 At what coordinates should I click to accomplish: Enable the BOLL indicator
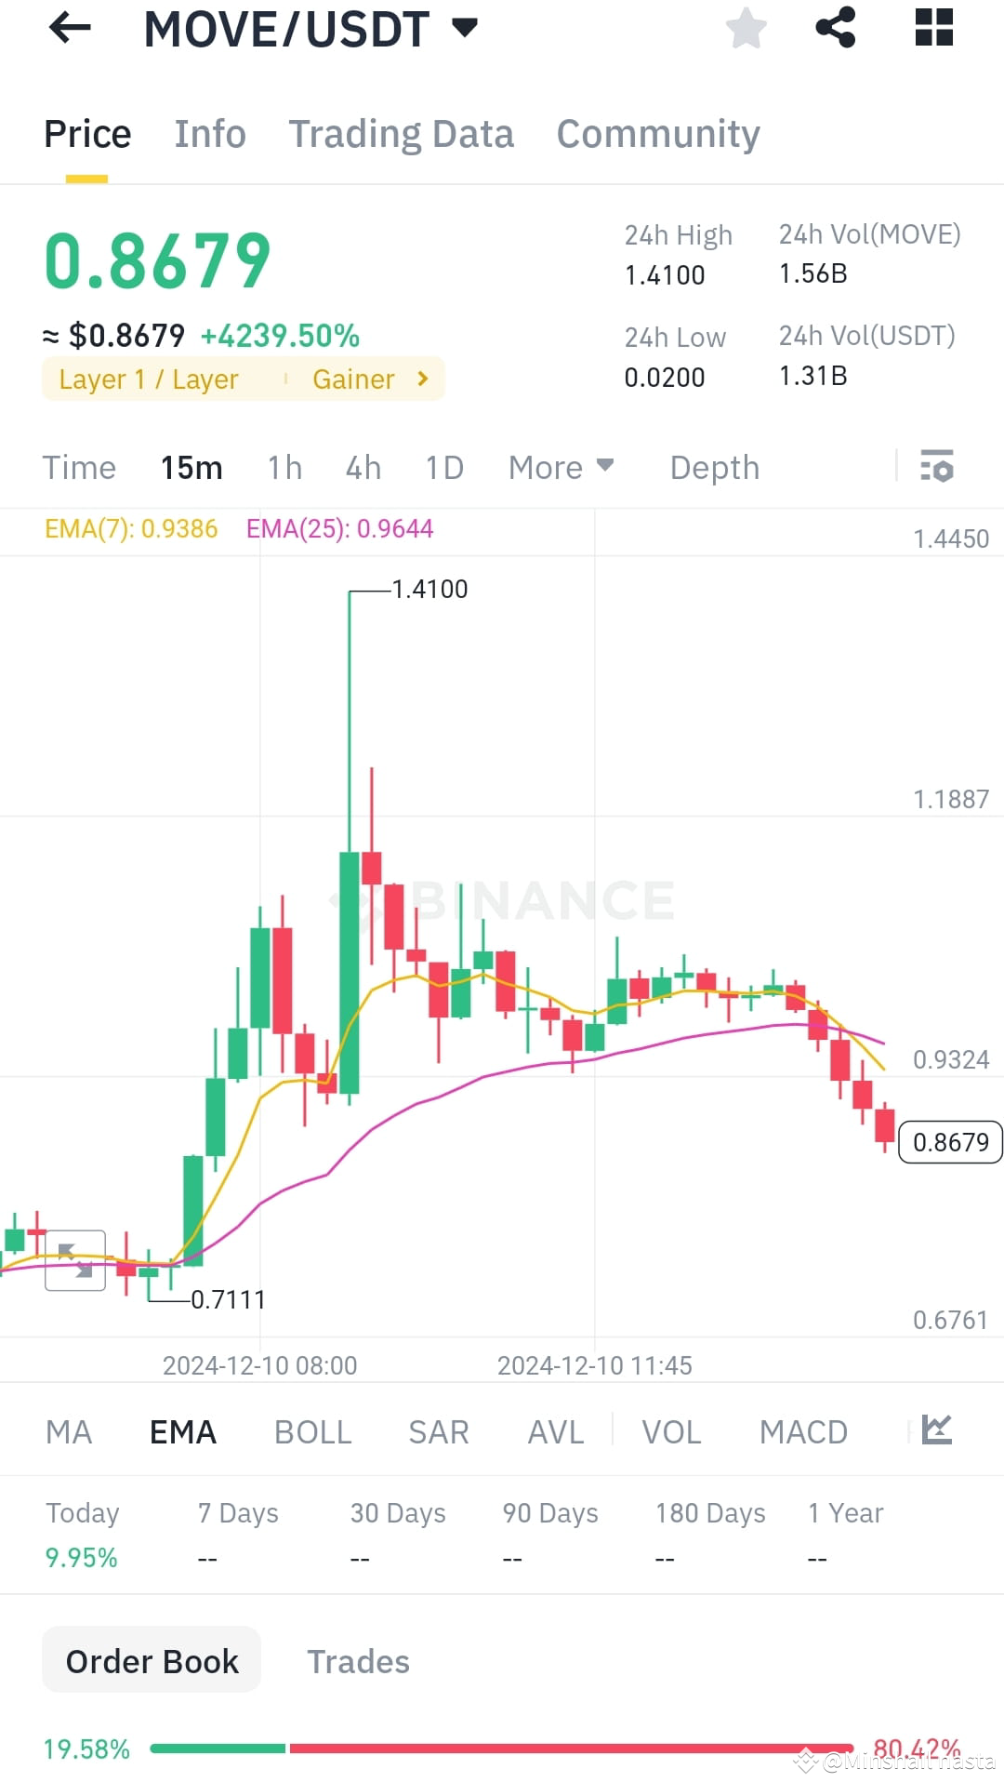pos(312,1430)
